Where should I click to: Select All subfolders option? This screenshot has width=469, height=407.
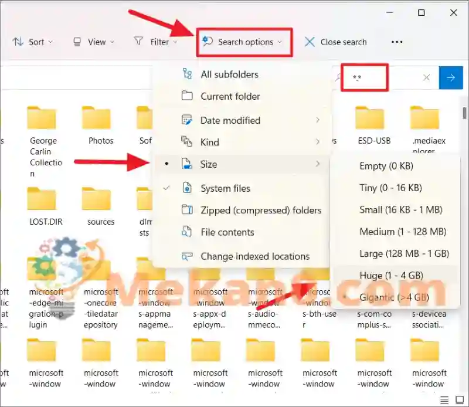(x=242, y=74)
